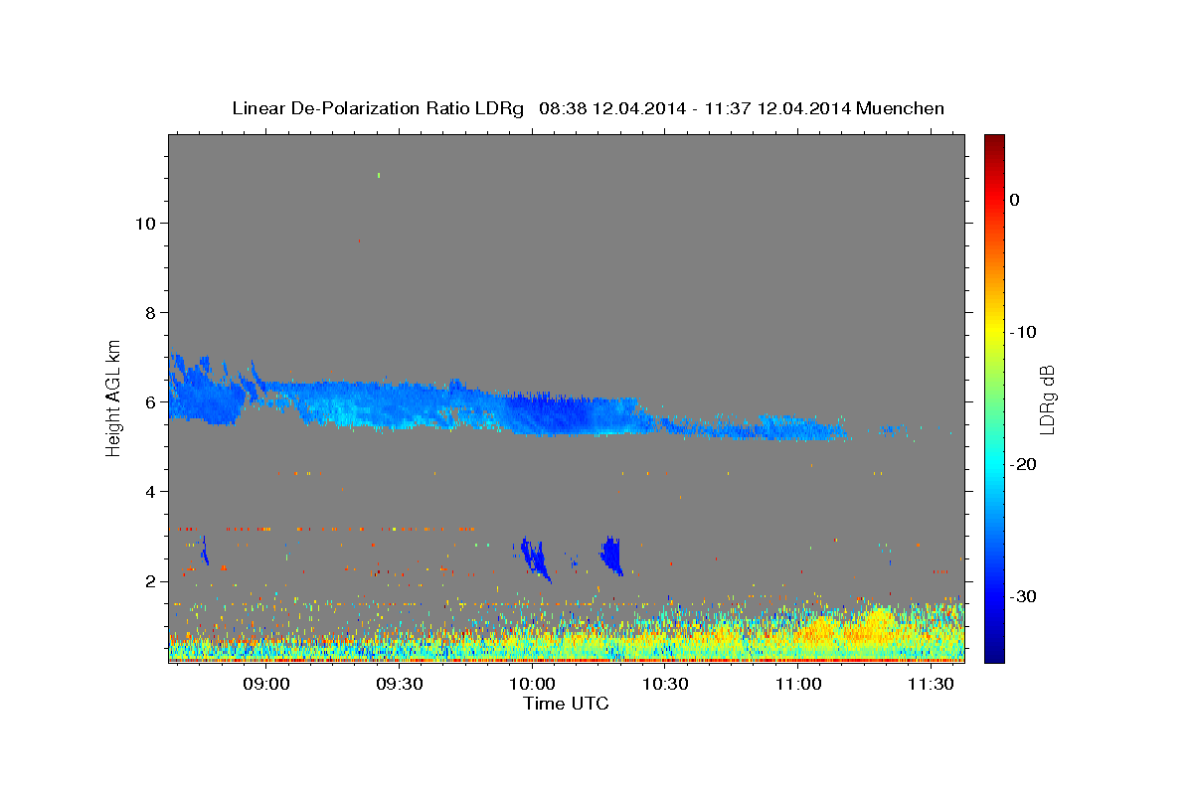The image size is (1193, 795).
Task: Click the 'Muenchen' location label
Action: click(x=901, y=108)
